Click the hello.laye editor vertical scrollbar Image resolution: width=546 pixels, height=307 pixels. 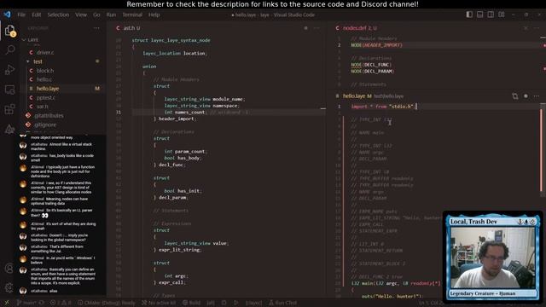point(542,150)
